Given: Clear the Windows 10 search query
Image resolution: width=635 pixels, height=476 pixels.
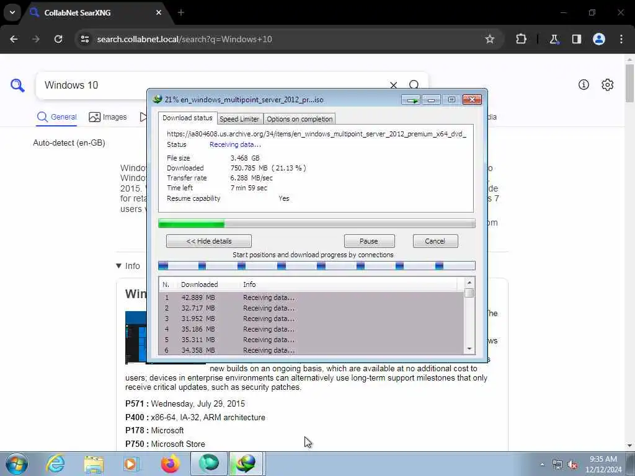Looking at the screenshot, I should (393, 85).
